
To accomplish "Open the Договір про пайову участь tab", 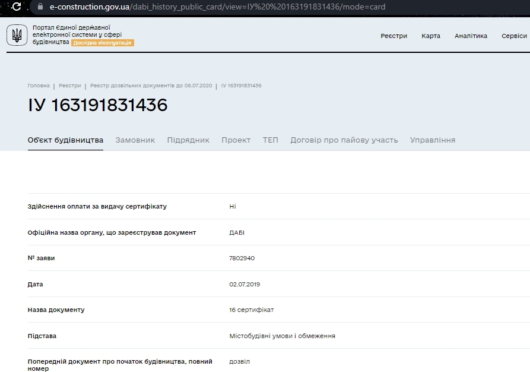I will [344, 140].
